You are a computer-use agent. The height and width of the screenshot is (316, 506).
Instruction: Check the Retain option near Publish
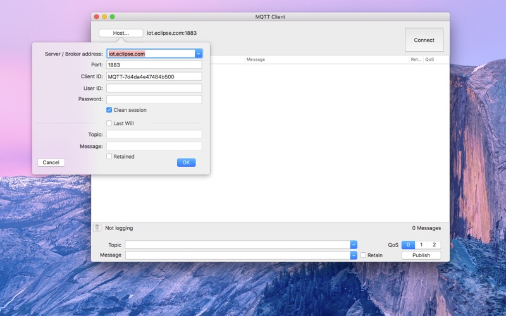[363, 255]
